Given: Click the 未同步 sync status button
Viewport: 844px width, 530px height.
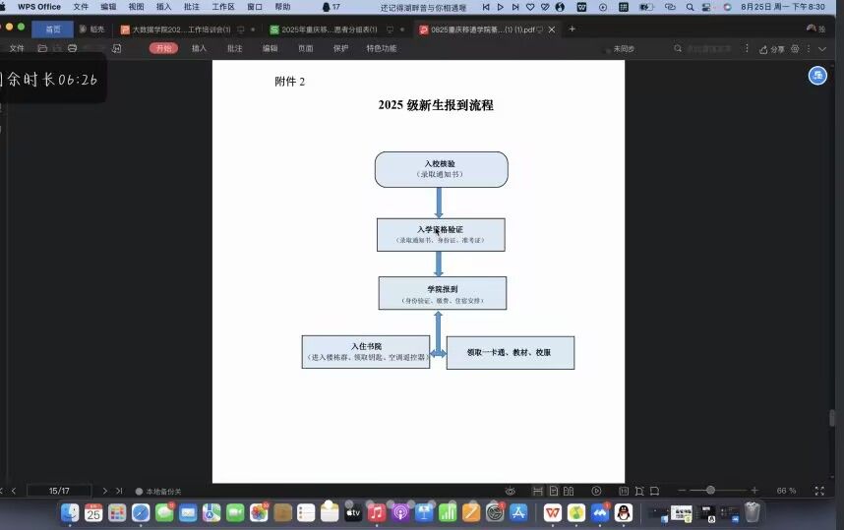Looking at the screenshot, I should click(x=618, y=48).
